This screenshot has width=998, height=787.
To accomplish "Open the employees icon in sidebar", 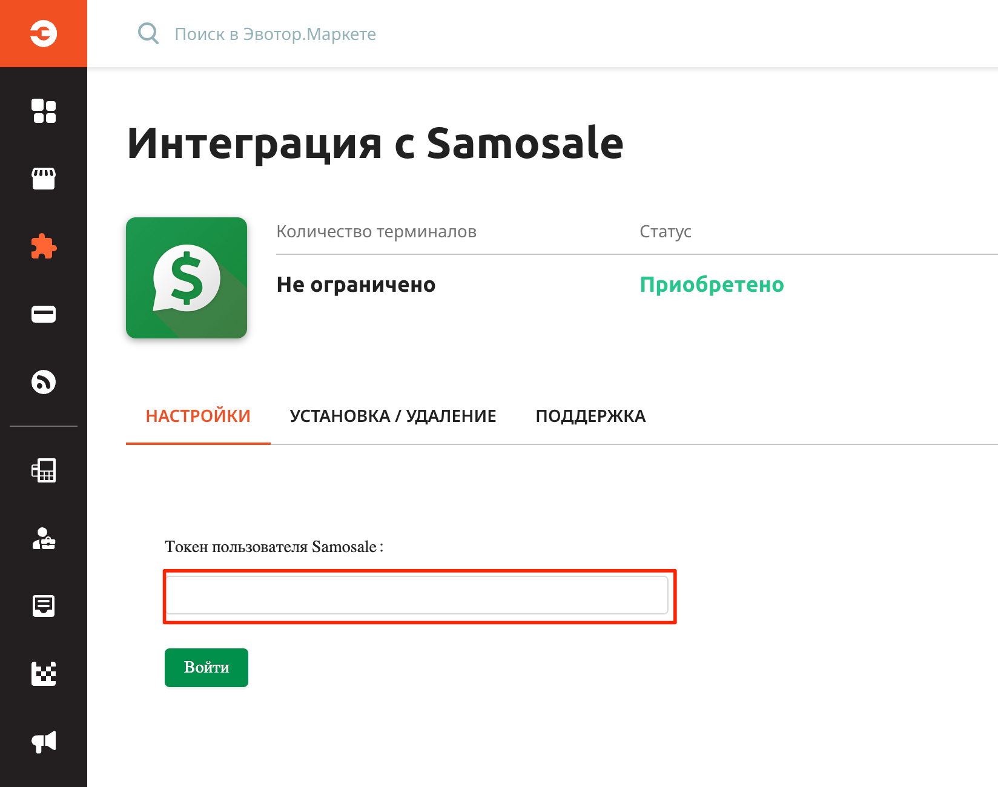I will [44, 538].
